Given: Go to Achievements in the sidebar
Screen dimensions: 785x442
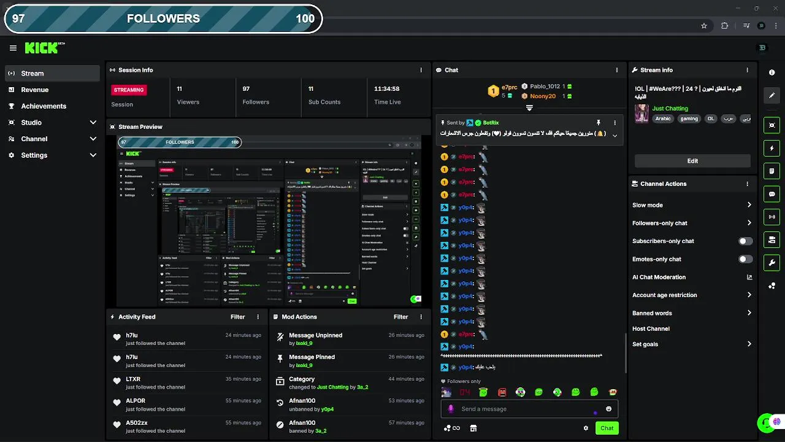Looking at the screenshot, I should (x=52, y=106).
